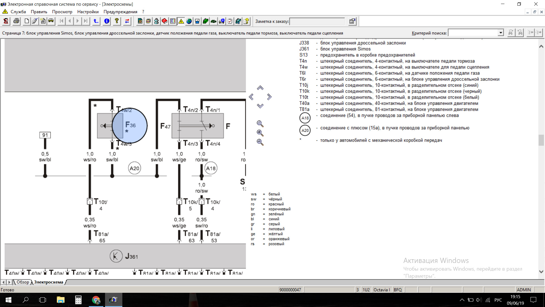Open Calculator from the taskbar
Viewport: 545px width, 307px height.
78,300
